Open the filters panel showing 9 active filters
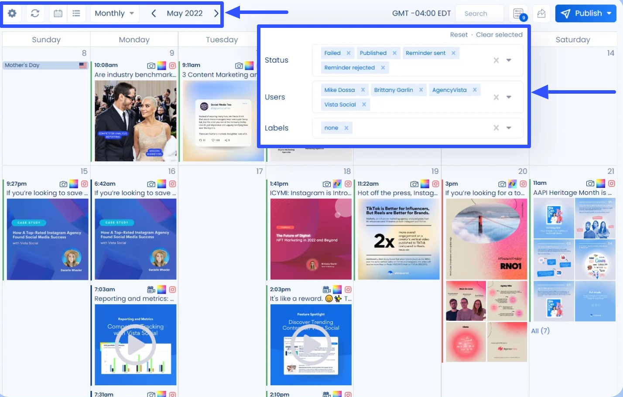This screenshot has width=623, height=397. point(518,13)
